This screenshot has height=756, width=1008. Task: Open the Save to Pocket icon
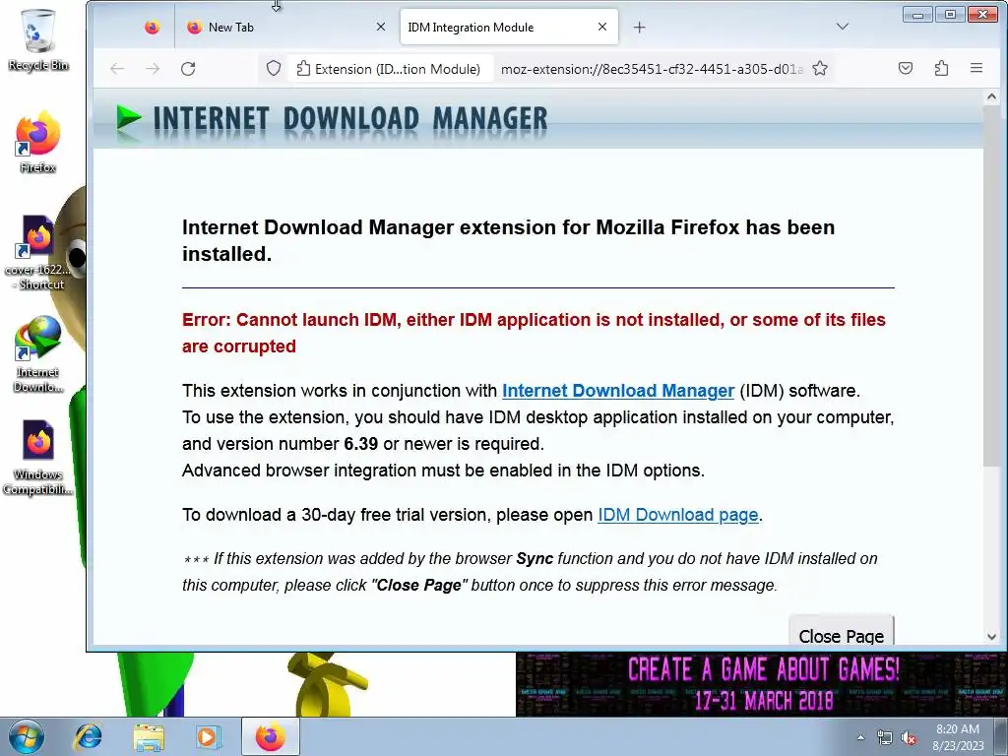pos(906,68)
